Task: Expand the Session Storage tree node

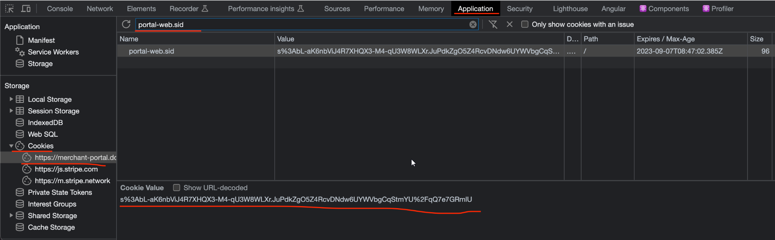Action: pyautogui.click(x=11, y=111)
